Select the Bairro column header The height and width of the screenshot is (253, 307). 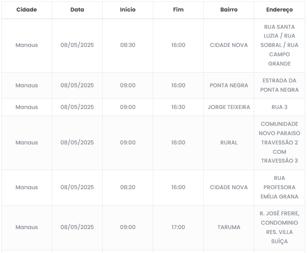pos(229,9)
